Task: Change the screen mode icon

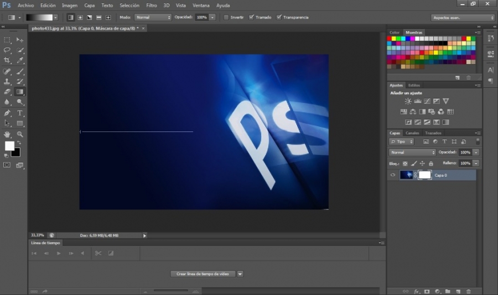Action: tap(20, 165)
